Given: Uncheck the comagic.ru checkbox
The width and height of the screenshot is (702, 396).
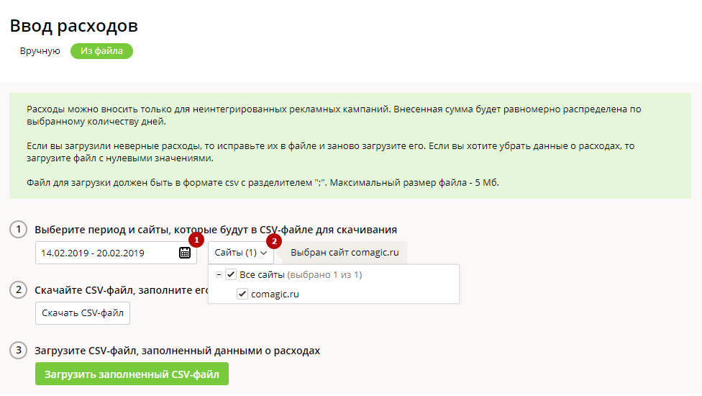Looking at the screenshot, I should point(242,294).
